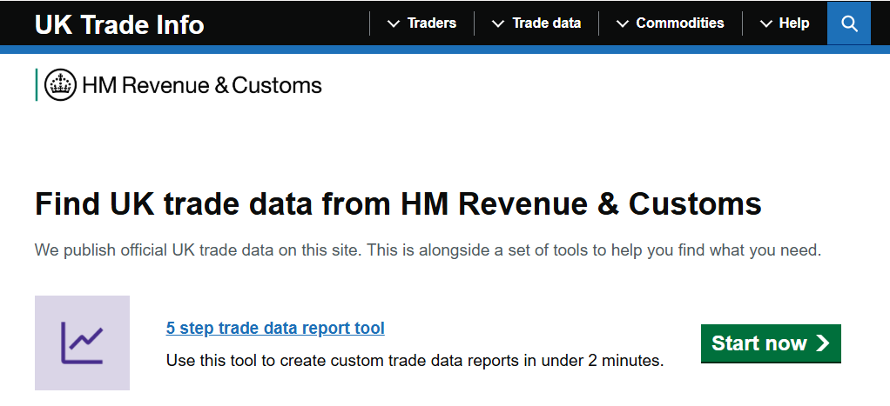Open 5 step trade data report tool link
The height and width of the screenshot is (406, 890).
click(x=275, y=328)
